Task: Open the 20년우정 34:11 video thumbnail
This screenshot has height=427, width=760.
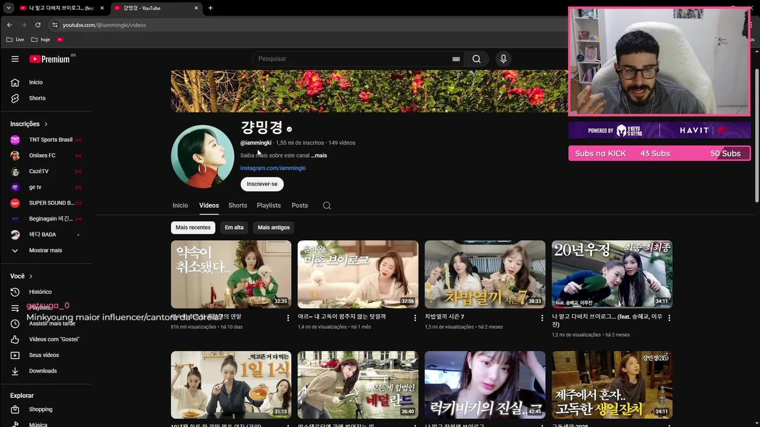Action: click(x=612, y=274)
